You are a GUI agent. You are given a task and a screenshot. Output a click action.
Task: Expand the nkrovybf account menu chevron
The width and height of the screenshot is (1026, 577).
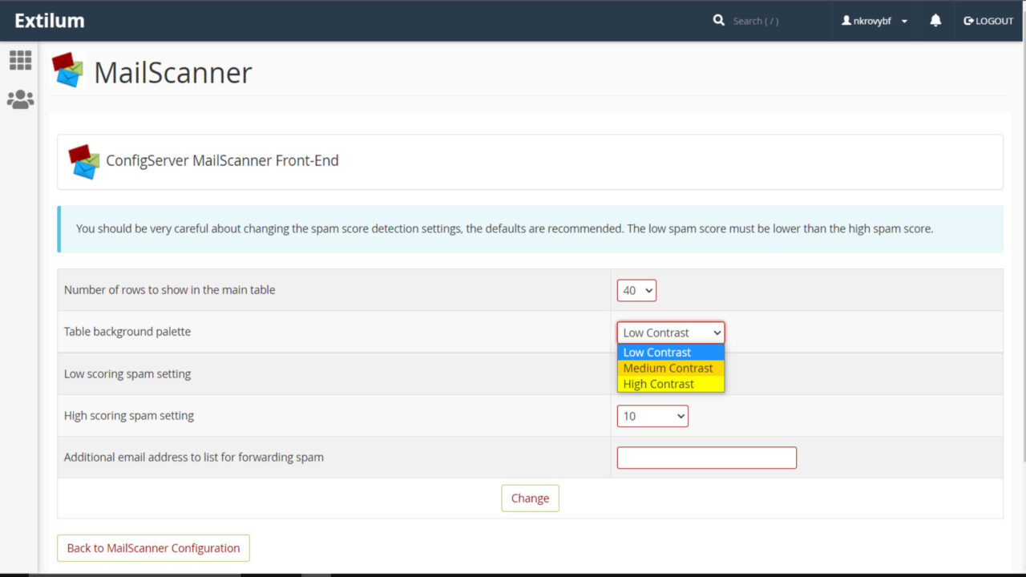[904, 20]
